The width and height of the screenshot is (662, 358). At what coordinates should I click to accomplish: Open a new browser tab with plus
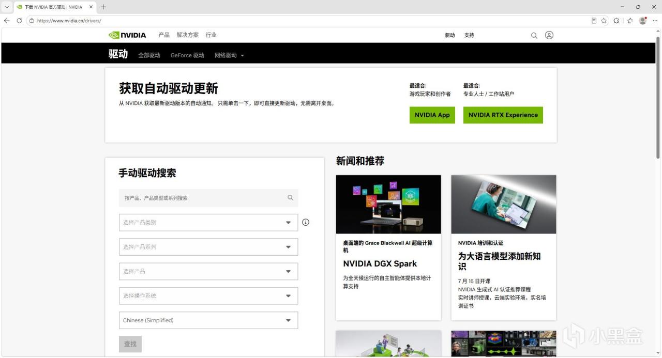tap(103, 7)
